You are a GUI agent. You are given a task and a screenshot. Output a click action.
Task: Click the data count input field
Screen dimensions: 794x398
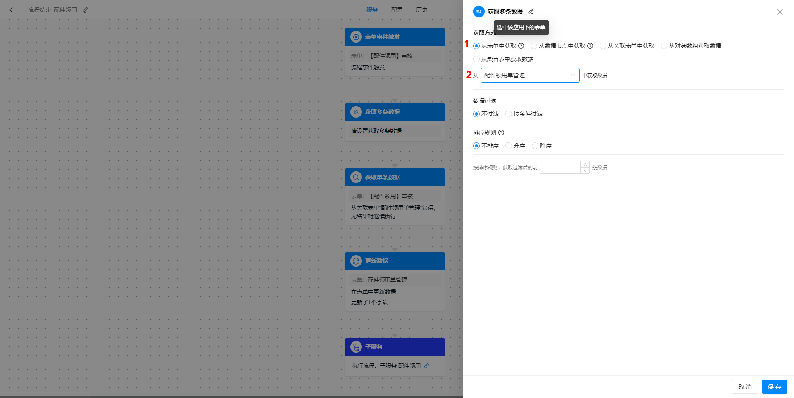point(560,167)
